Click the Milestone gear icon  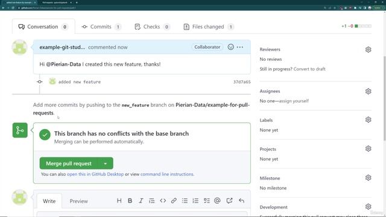point(369,178)
